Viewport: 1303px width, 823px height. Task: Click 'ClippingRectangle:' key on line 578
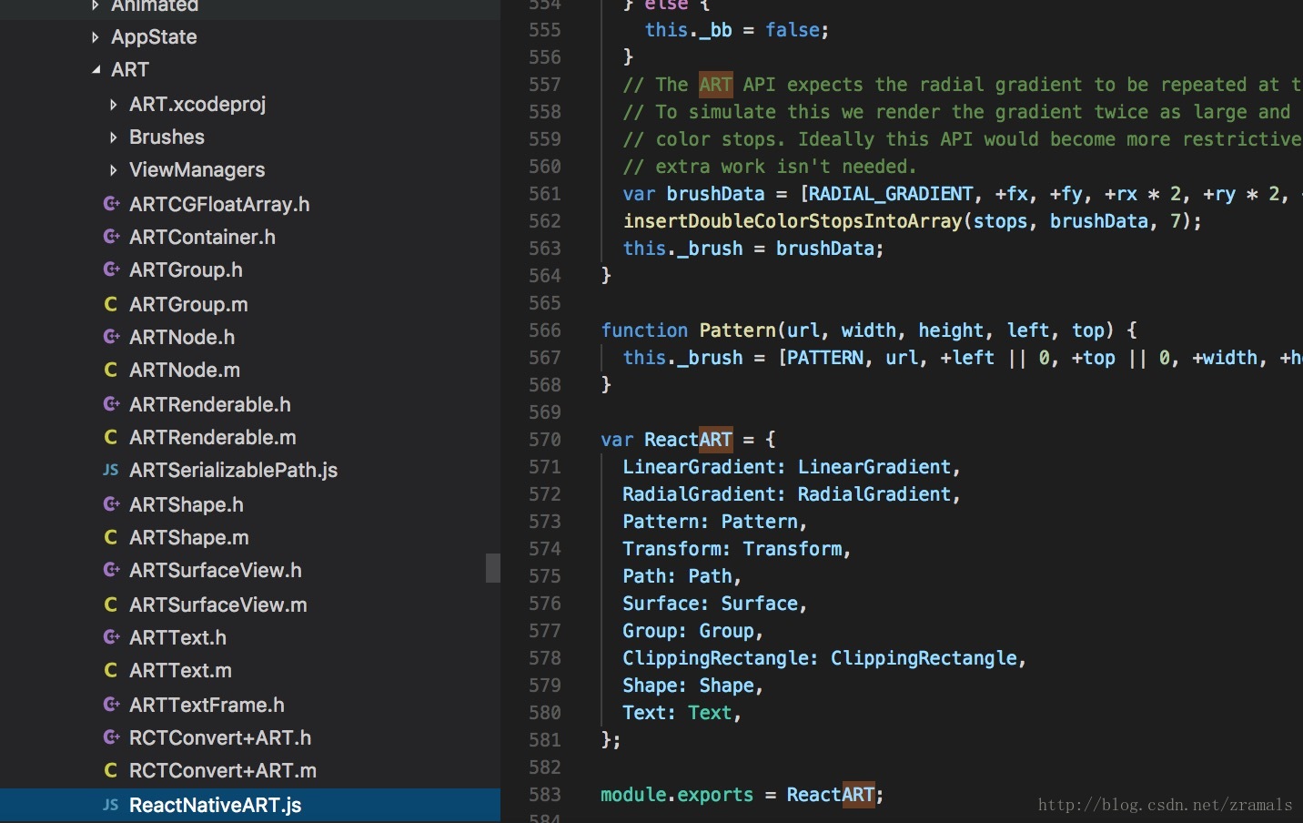tap(721, 658)
